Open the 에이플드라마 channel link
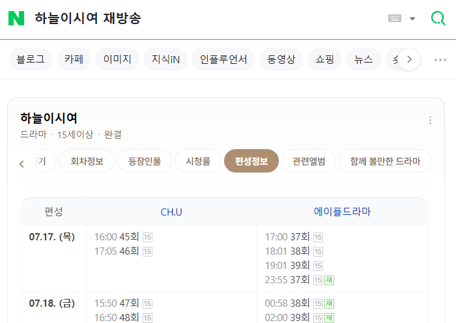The width and height of the screenshot is (456, 323). [342, 212]
